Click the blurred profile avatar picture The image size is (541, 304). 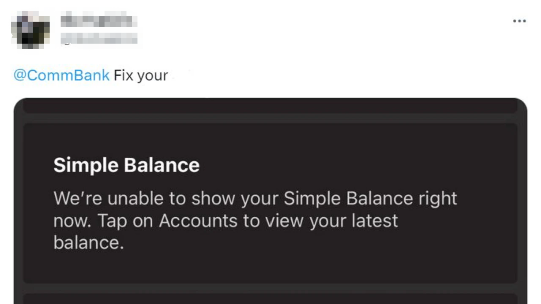coord(31,30)
